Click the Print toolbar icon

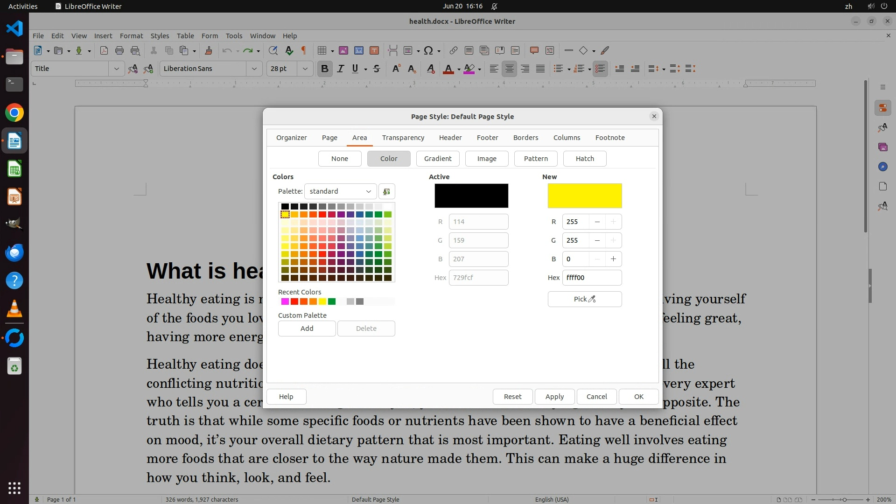click(x=119, y=51)
